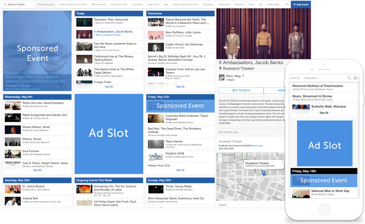
Task: Zoom out on the map with minus button
Action: pyautogui.click(x=220, y=160)
